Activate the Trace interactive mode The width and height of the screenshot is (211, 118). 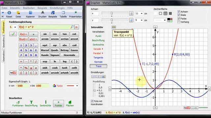click(x=99, y=66)
